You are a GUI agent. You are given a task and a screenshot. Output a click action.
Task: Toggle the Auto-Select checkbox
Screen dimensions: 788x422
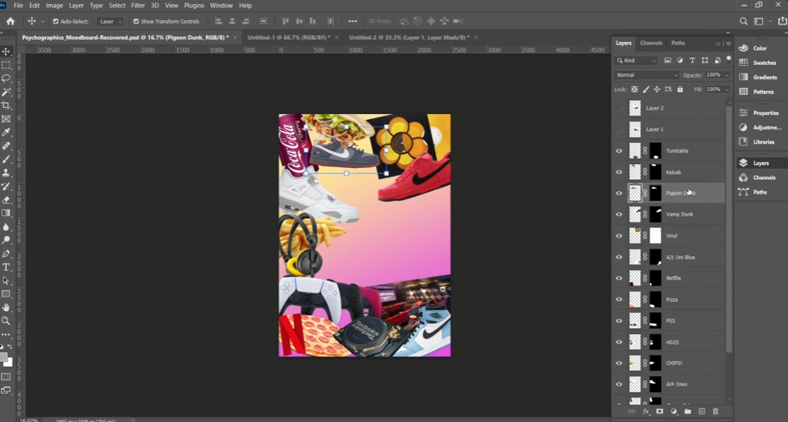[x=56, y=22]
